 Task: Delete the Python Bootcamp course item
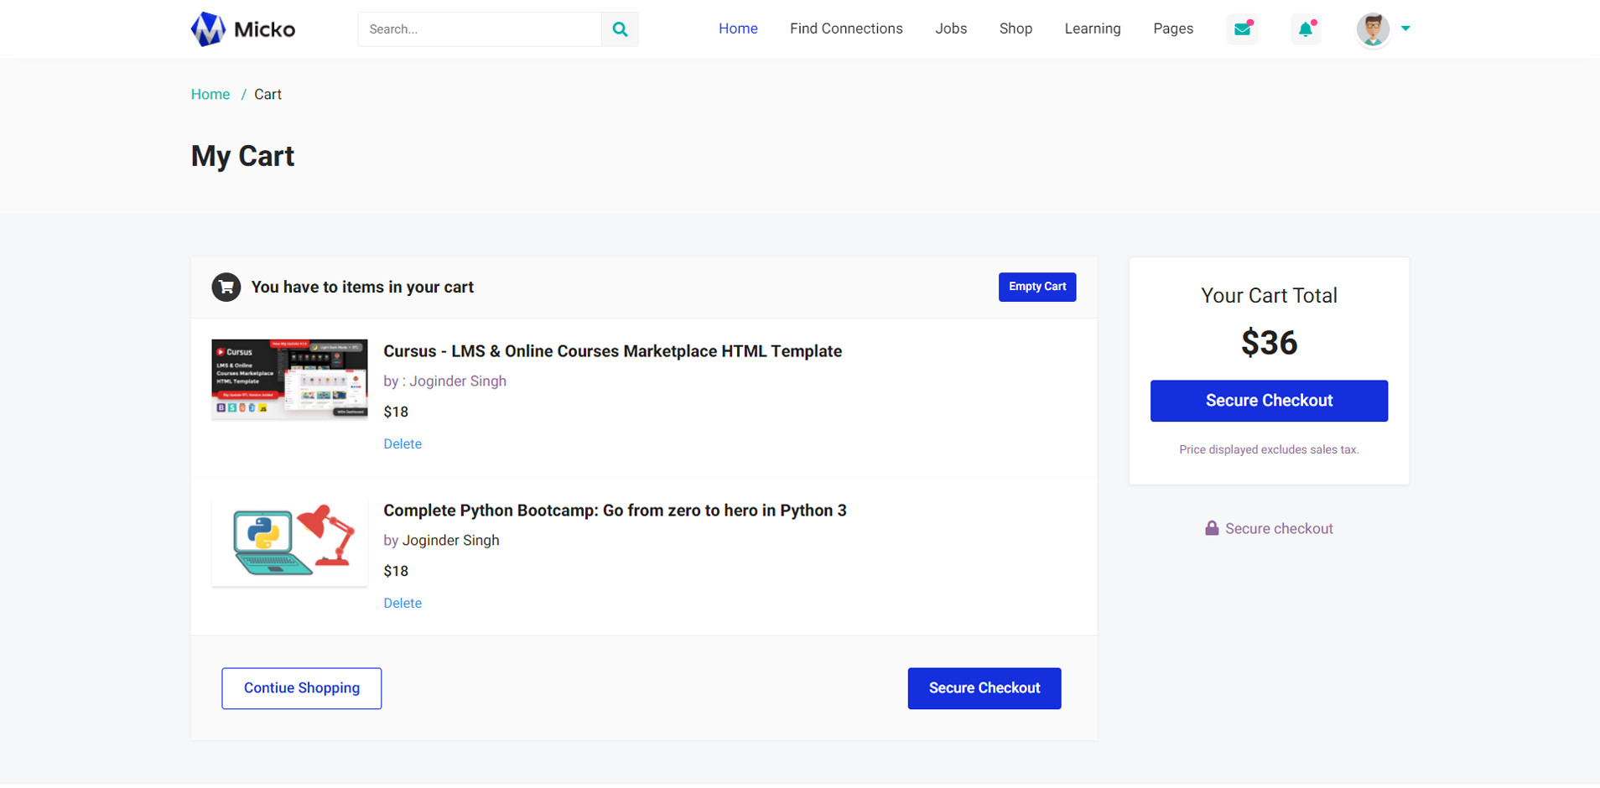tap(403, 603)
